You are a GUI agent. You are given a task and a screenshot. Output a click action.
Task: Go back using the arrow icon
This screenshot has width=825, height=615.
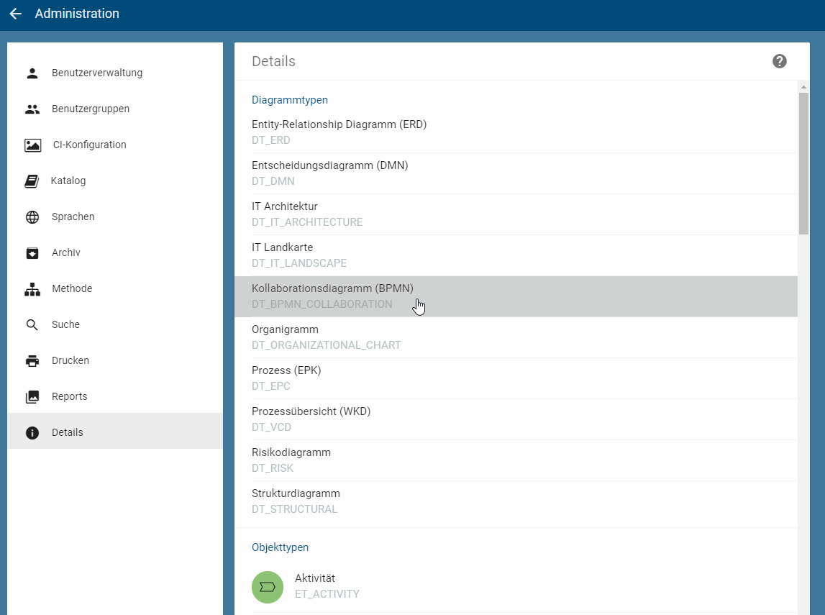[x=15, y=14]
